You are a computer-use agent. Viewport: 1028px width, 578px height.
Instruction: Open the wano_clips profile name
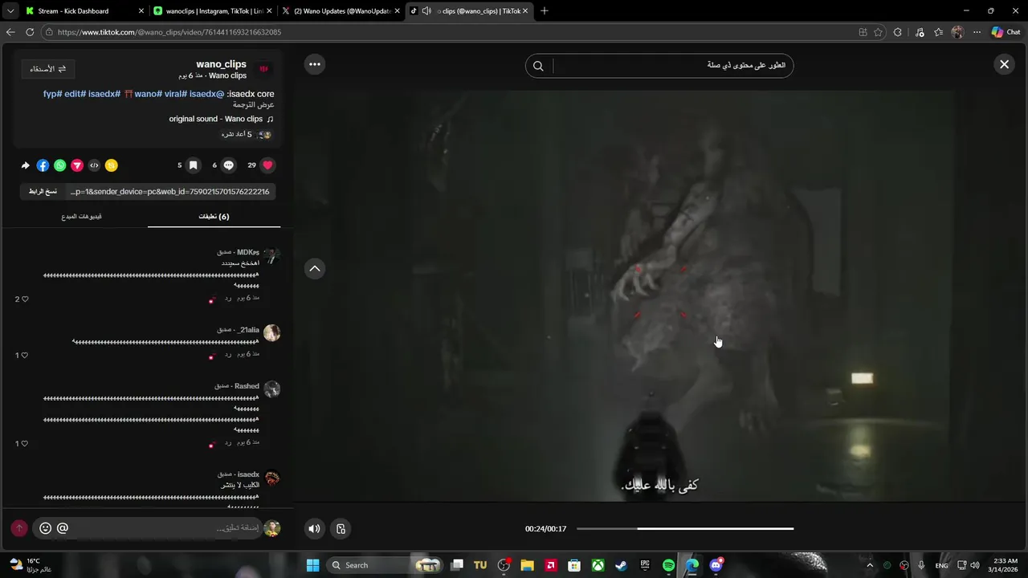[221, 64]
